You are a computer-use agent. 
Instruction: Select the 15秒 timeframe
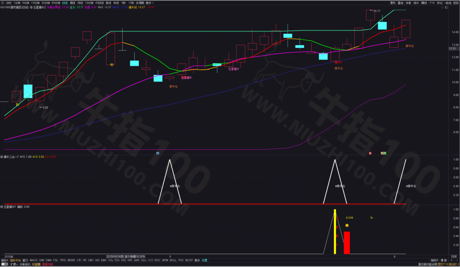pos(131,3)
